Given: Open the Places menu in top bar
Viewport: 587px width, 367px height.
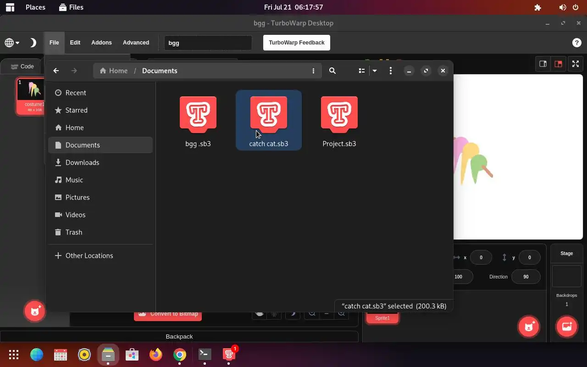Looking at the screenshot, I should click(35, 7).
